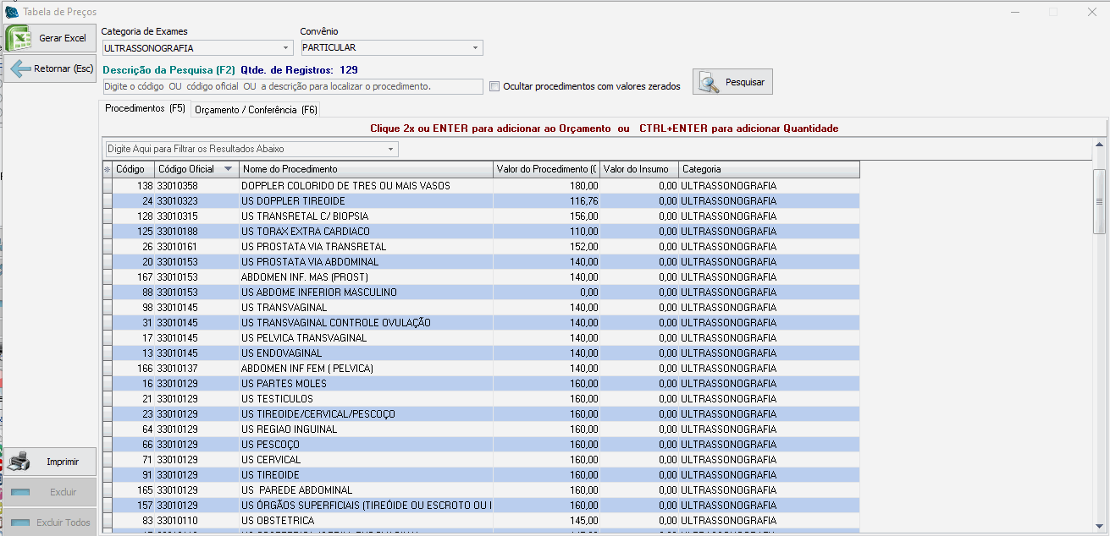Click the Excluir Todos button icon
Viewport: 1110px width, 536px height.
(21, 522)
